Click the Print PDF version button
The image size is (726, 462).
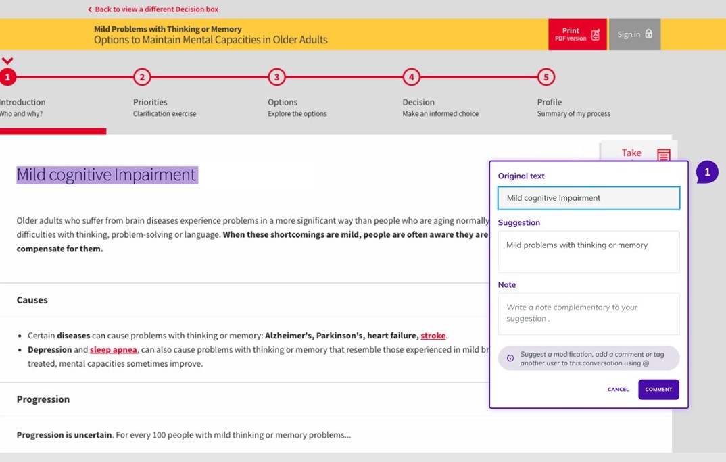click(x=577, y=34)
